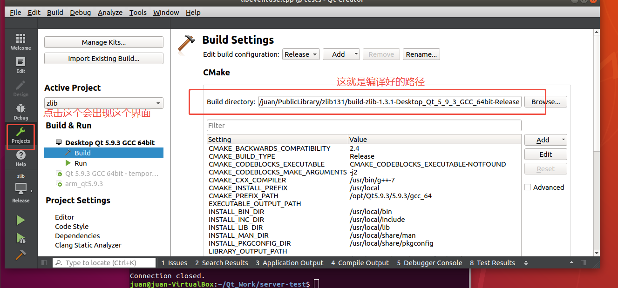Open the Window menu
This screenshot has width=618, height=288.
point(166,13)
